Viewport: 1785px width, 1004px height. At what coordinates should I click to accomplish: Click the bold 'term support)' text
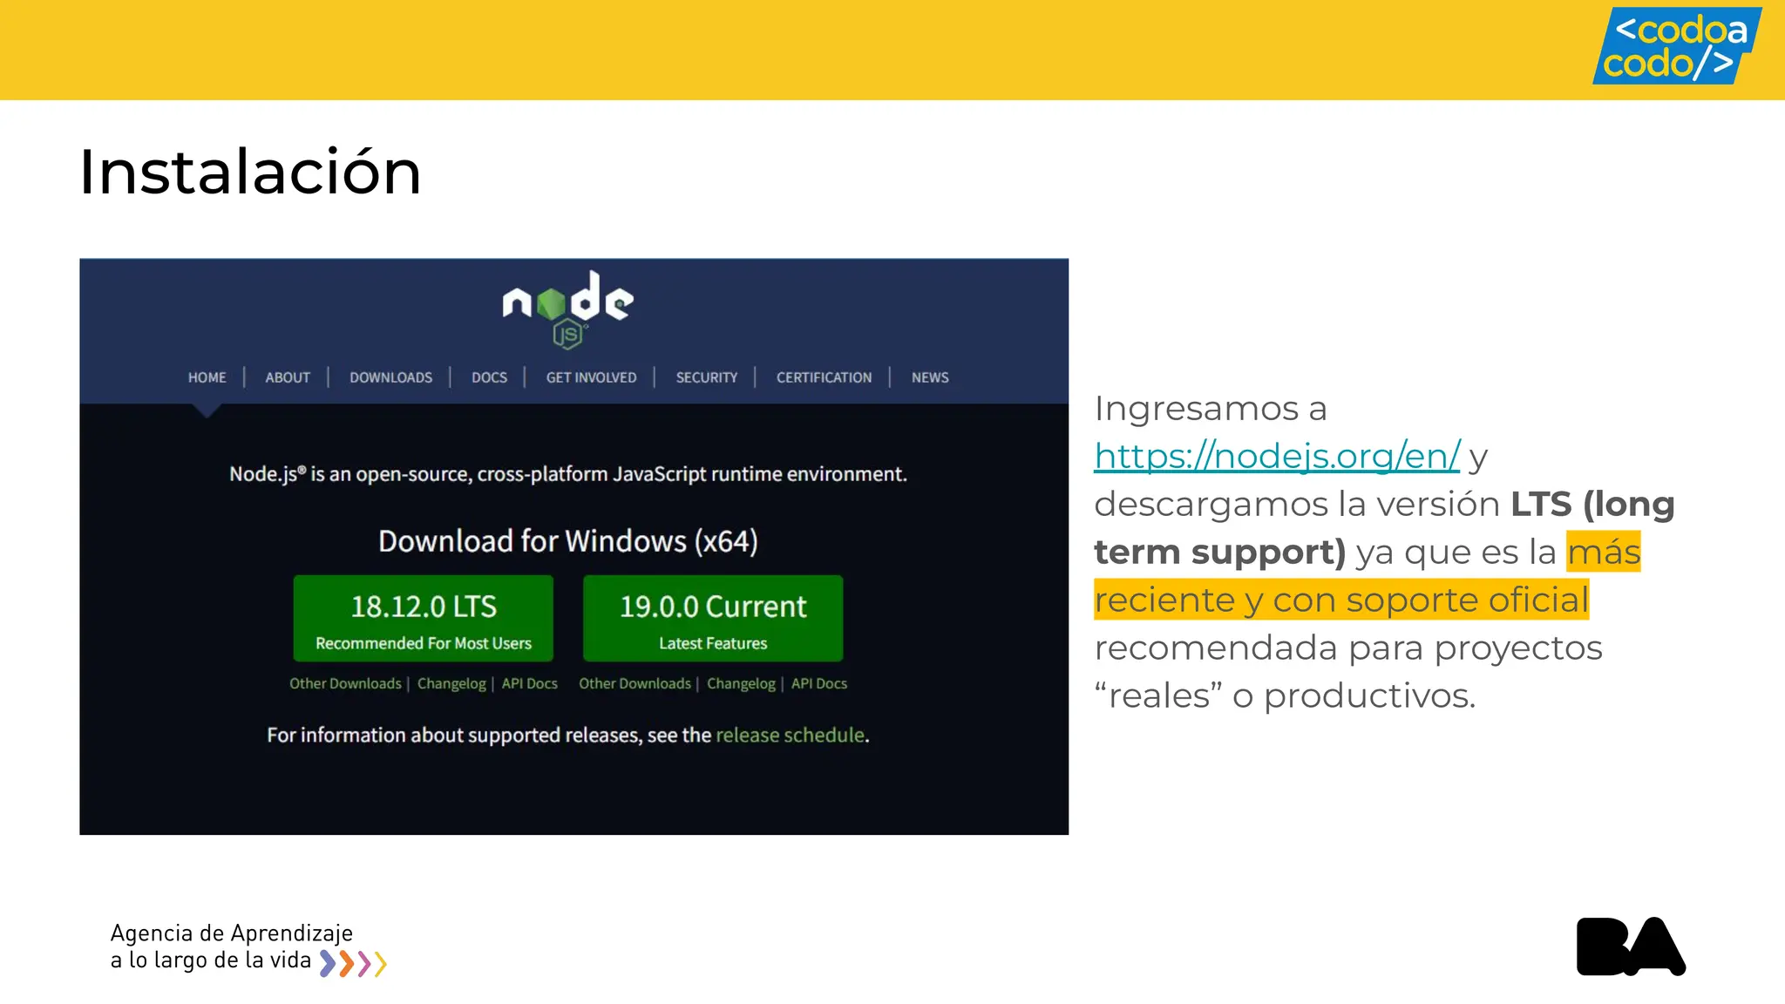1220,553
